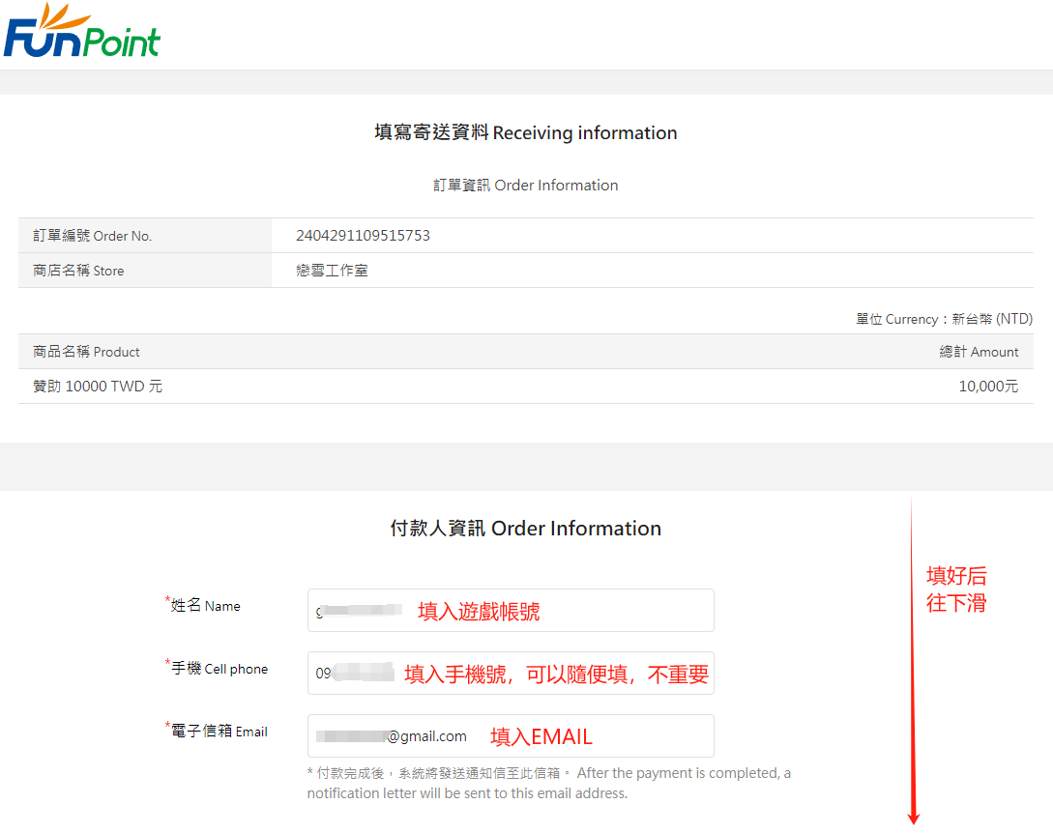Viewport: 1053px width, 833px height.
Task: Click the Receiving information page heading
Action: 526,133
